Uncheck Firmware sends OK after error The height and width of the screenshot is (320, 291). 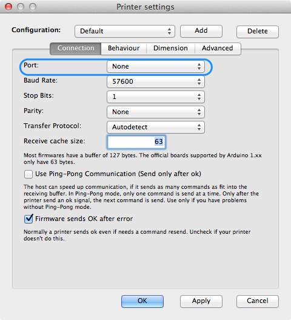point(28,219)
